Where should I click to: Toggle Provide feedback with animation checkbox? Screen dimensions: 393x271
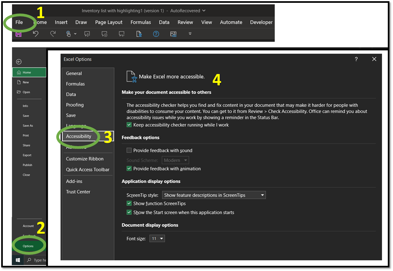click(x=129, y=169)
